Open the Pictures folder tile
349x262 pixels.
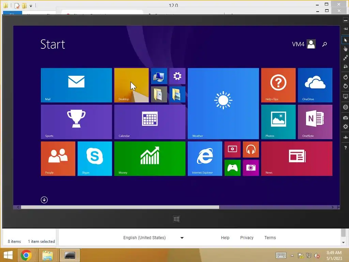[177, 94]
